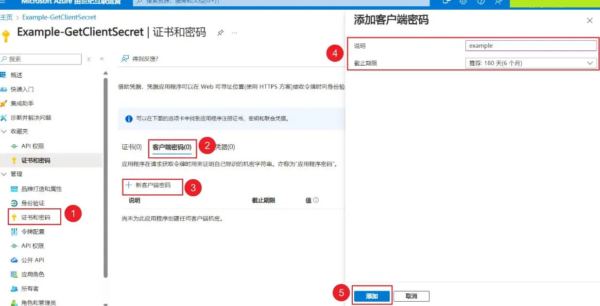Click the key icon beside the Example-GetClientSecret title
This screenshot has height=306, width=600.
tap(6, 35)
